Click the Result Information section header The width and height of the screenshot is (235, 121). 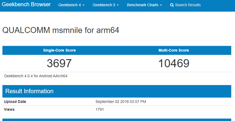click(29, 91)
